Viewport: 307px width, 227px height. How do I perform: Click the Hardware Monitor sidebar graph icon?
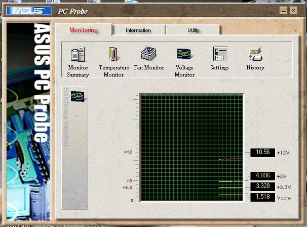(78, 96)
